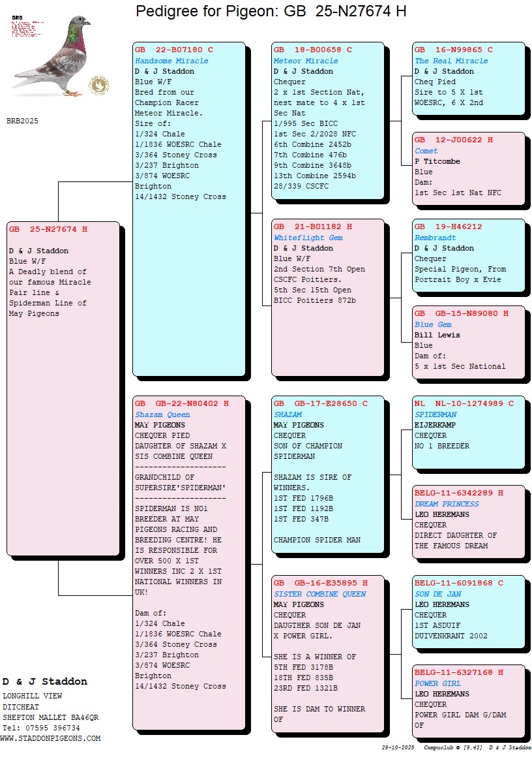Click the name Blue Gem
The image size is (532, 765).
(x=433, y=325)
